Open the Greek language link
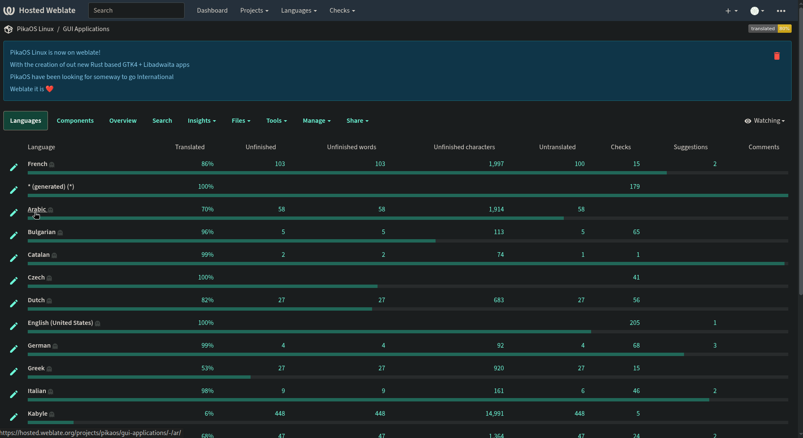The width and height of the screenshot is (803, 438). click(36, 368)
